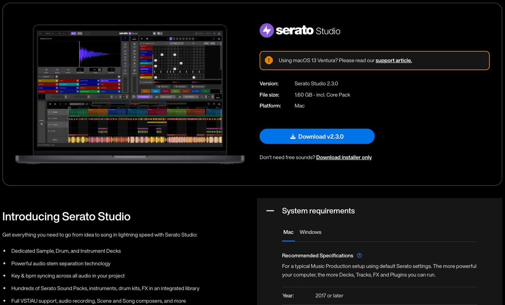
Task: Click the Serato lightning bolt logo
Action: [x=266, y=30]
